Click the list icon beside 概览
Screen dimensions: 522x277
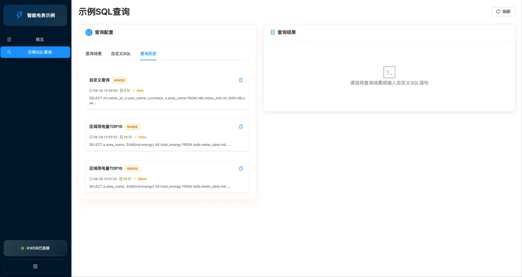pos(9,40)
